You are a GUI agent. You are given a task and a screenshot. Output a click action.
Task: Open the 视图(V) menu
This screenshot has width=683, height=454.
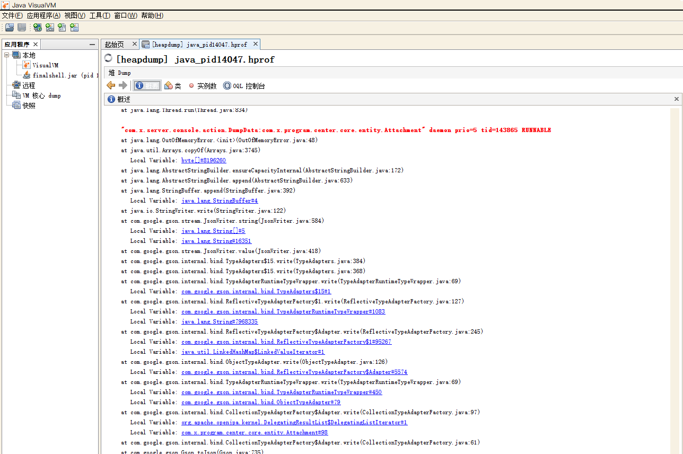[75, 15]
